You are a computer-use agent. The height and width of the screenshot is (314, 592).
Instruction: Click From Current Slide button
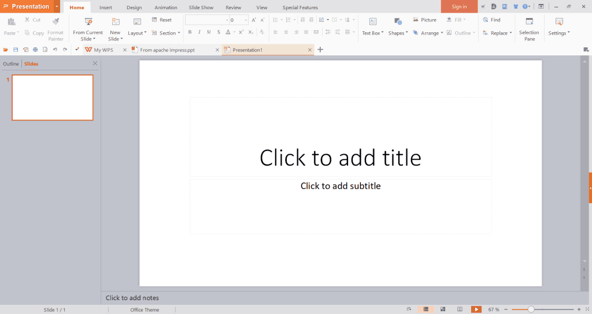[88, 29]
